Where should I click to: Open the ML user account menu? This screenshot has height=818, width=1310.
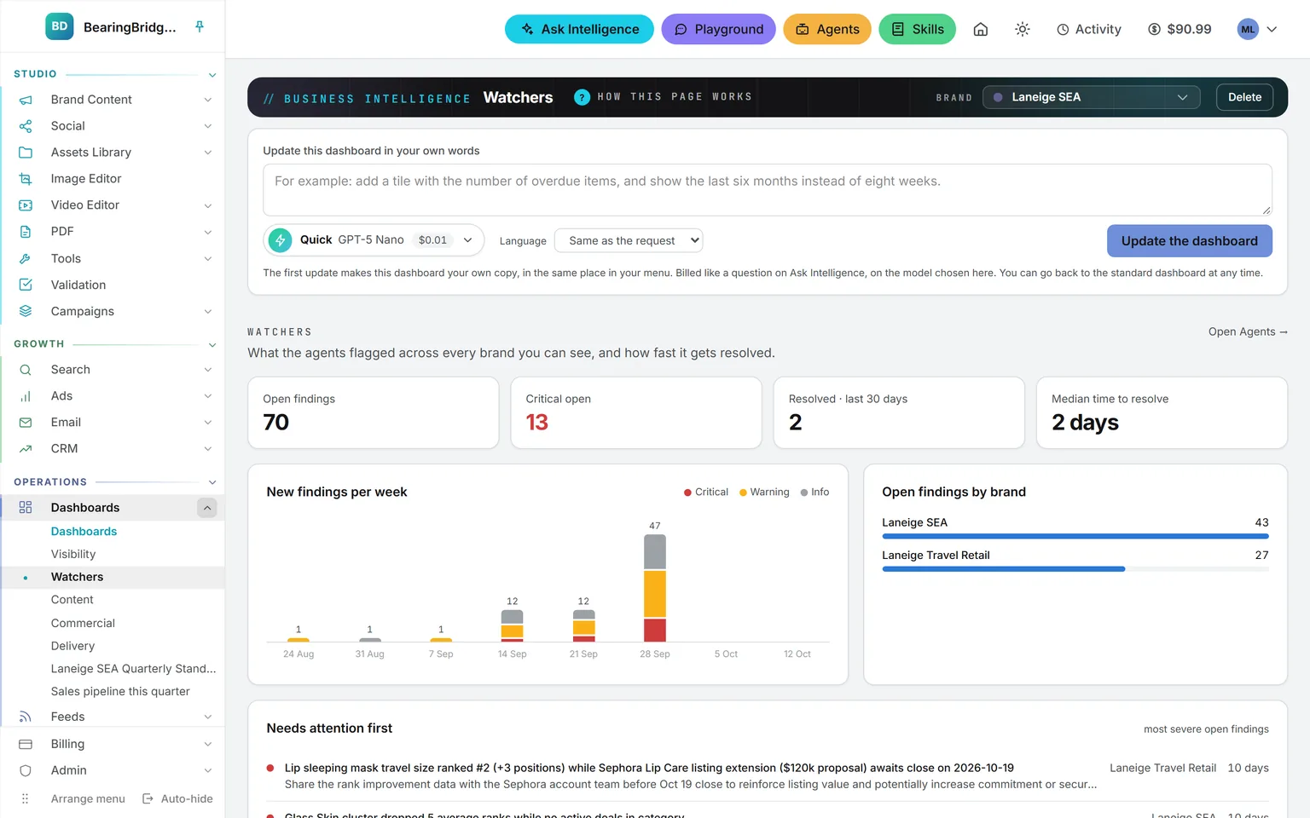(1258, 29)
